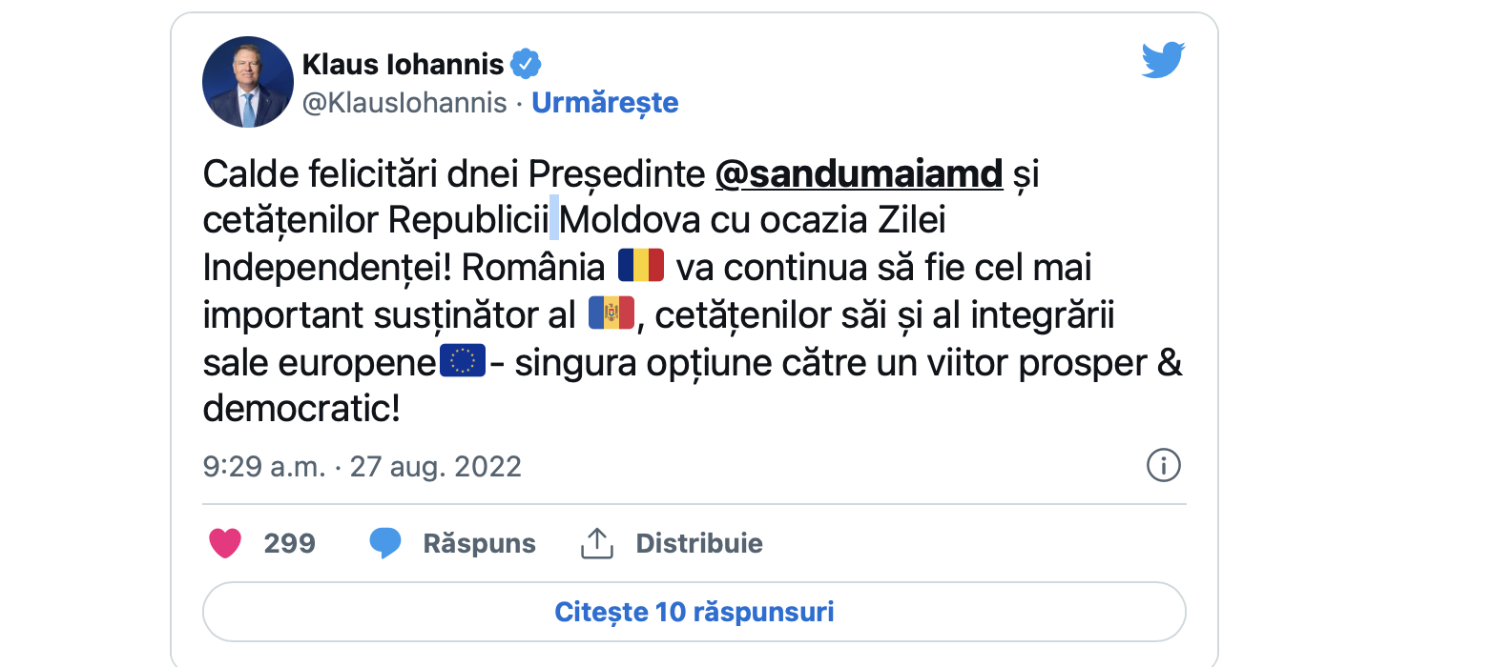Click the Distribuie share label
Screen dimensions: 1492x667
[699, 544]
